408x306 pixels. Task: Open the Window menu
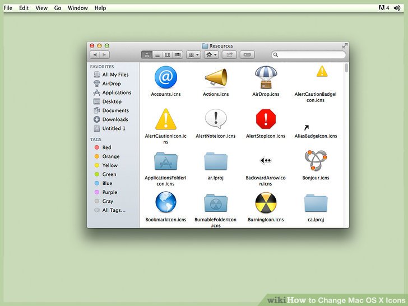point(77,8)
